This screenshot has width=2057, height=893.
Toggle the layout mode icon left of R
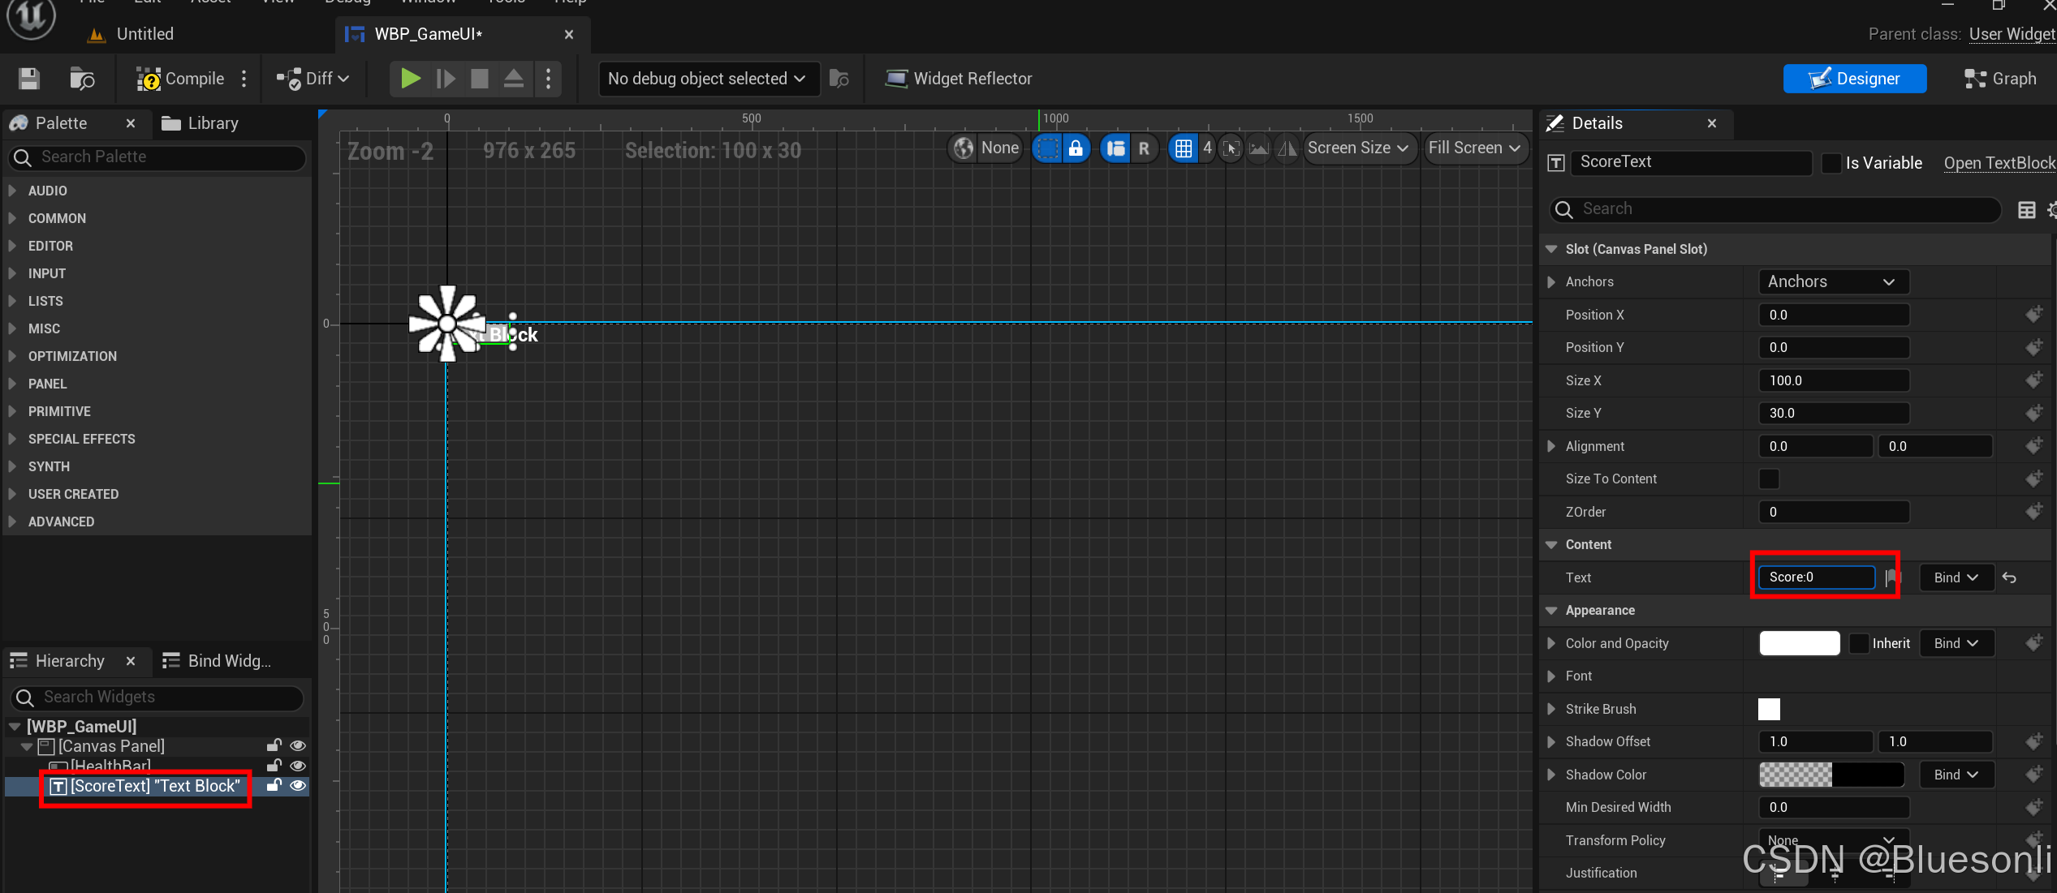(1116, 148)
